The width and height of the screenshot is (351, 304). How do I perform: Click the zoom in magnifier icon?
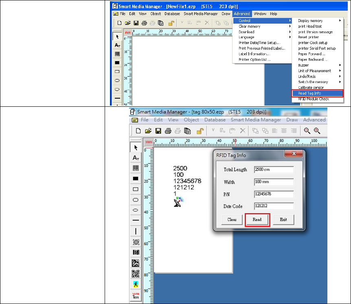pyautogui.click(x=317, y=131)
